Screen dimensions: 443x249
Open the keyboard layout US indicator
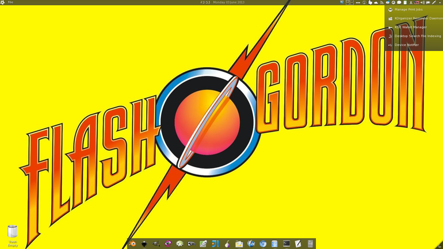(x=417, y=2)
